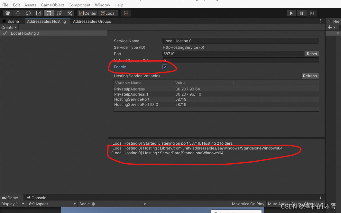
Task: Open the Display 1 dropdown
Action: (x=13, y=204)
